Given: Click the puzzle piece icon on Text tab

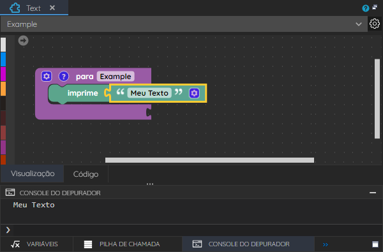Looking at the screenshot, I should (15, 8).
